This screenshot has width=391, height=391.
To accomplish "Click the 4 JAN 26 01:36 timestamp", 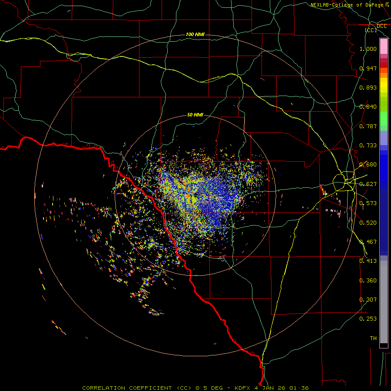I will (x=282, y=388).
